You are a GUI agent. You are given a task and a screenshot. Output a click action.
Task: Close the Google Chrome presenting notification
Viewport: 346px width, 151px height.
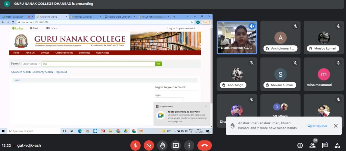point(206,106)
